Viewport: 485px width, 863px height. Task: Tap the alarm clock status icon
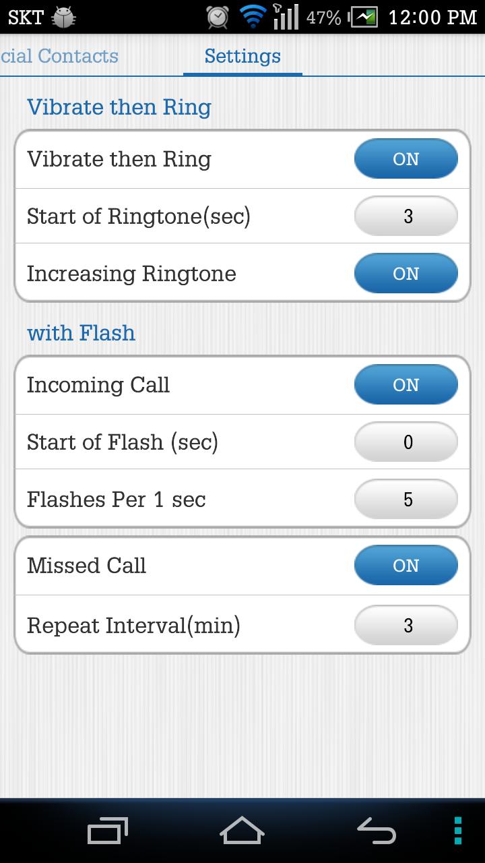(218, 17)
